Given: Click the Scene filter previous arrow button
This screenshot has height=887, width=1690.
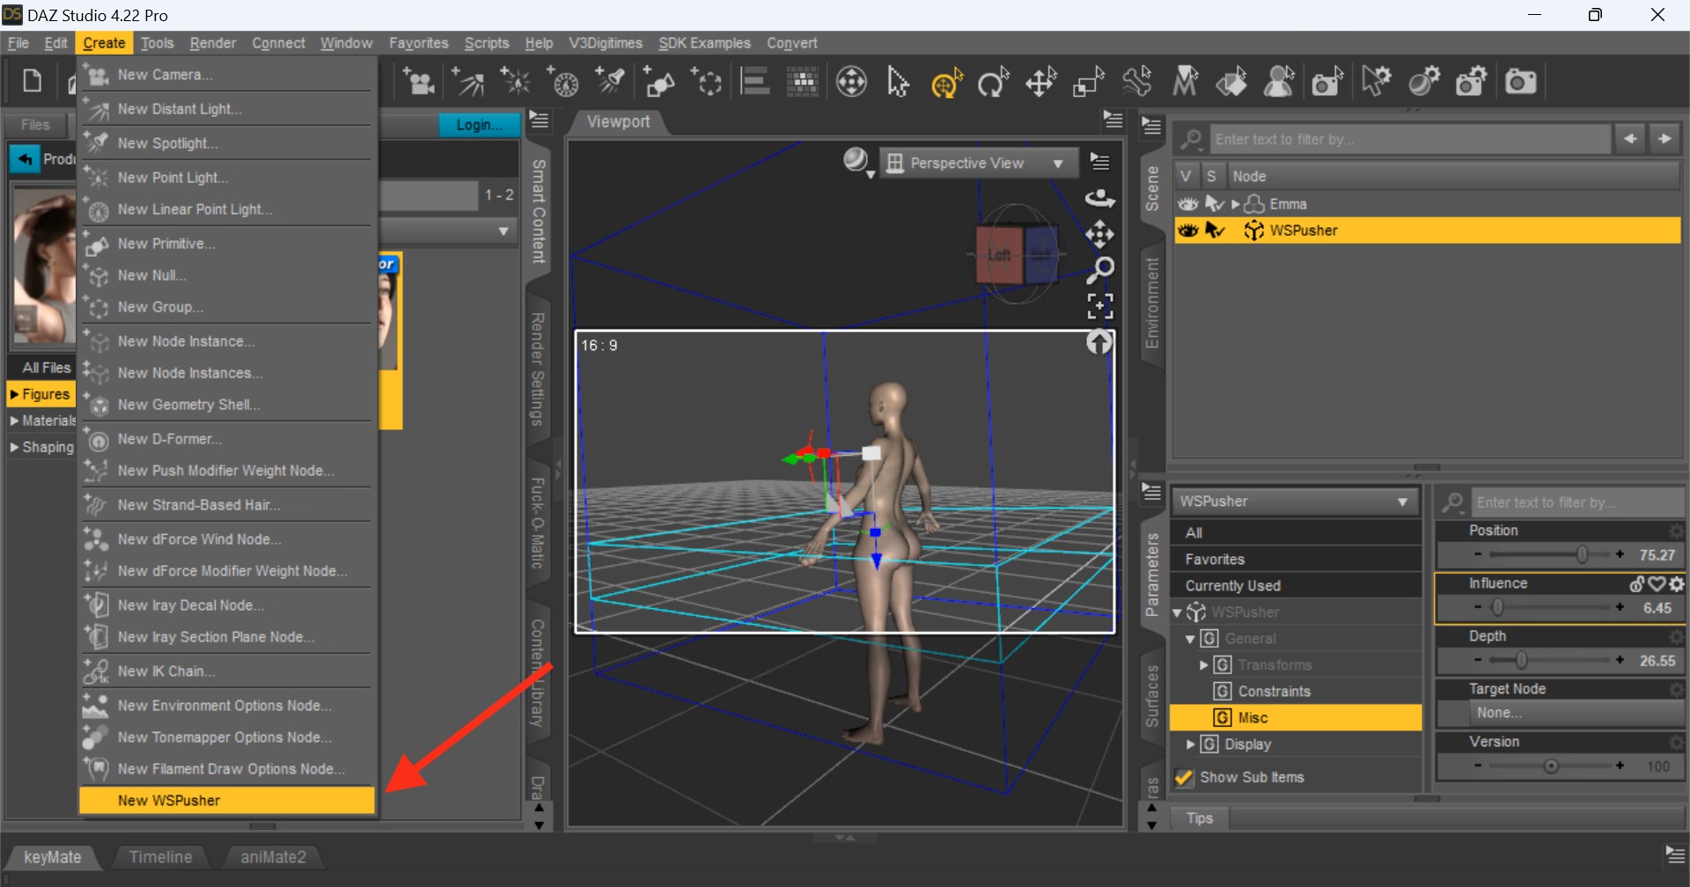Looking at the screenshot, I should click(1630, 139).
